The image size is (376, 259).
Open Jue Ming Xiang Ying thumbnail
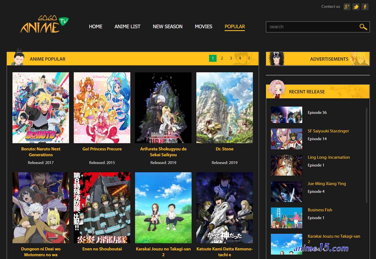point(286,191)
